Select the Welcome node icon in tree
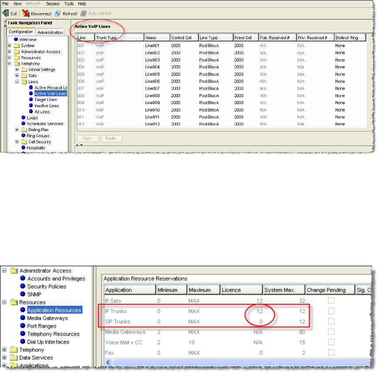Screen dimensions: 377x372 pos(17,40)
